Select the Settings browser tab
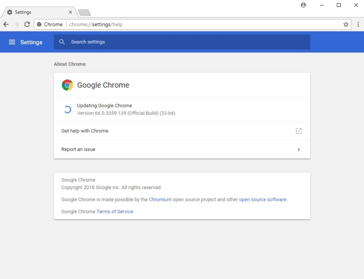The height and width of the screenshot is (279, 364). [37, 12]
